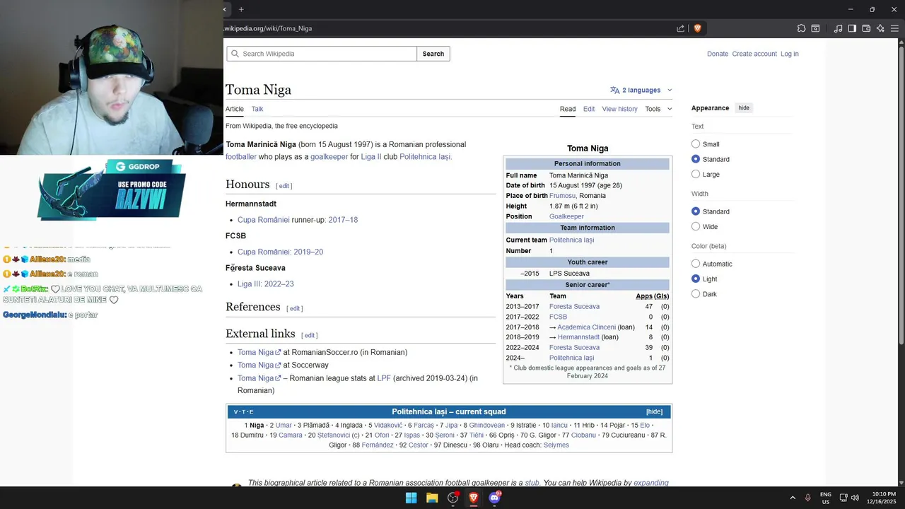Click the Wikipedia Search button
The height and width of the screenshot is (509, 905).
tap(433, 54)
